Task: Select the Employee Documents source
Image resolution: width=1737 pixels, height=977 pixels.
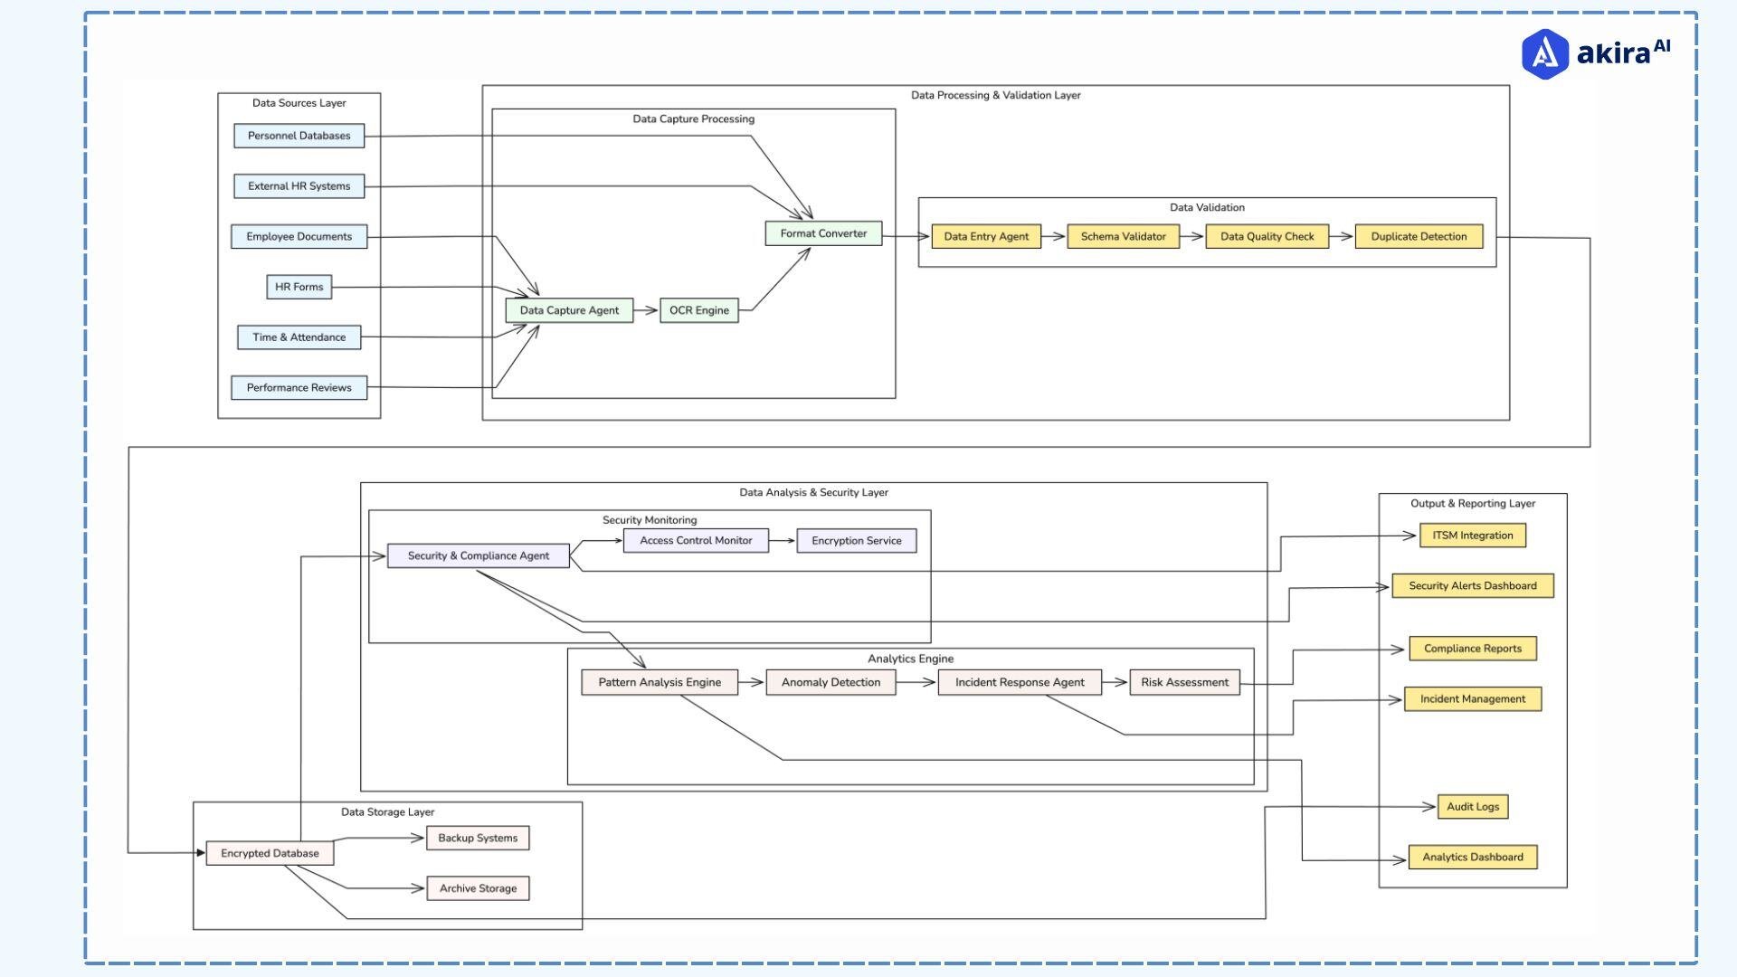Action: pyautogui.click(x=299, y=236)
